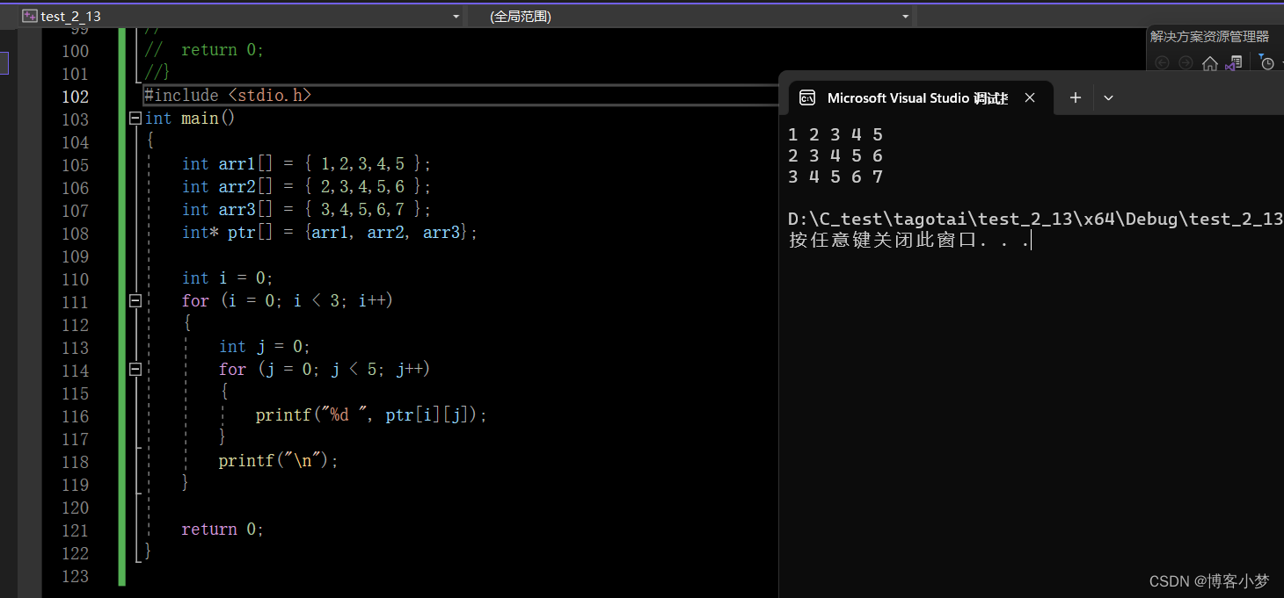
Task: Click the D:\C_test path line in console
Action: coord(1036,219)
